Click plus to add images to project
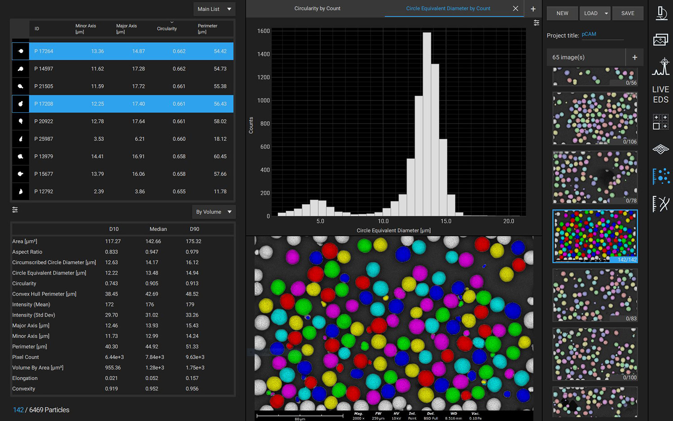Viewport: 673px width, 421px height. [634, 57]
